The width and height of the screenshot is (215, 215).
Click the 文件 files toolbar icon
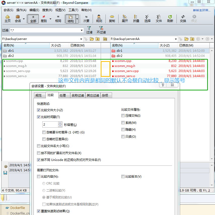(159, 19)
